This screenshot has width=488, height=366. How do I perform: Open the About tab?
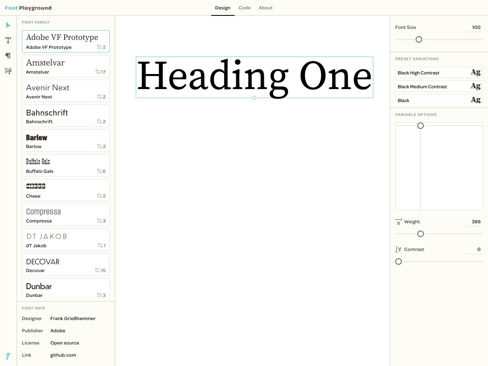pos(266,8)
